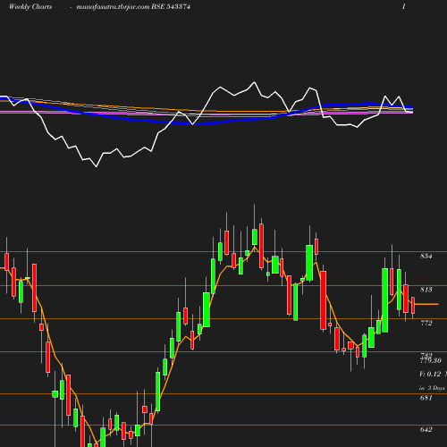Viewport: 447px width, 447px height.
Task: Click the 'in 3 Days' text
Action: click(432, 388)
